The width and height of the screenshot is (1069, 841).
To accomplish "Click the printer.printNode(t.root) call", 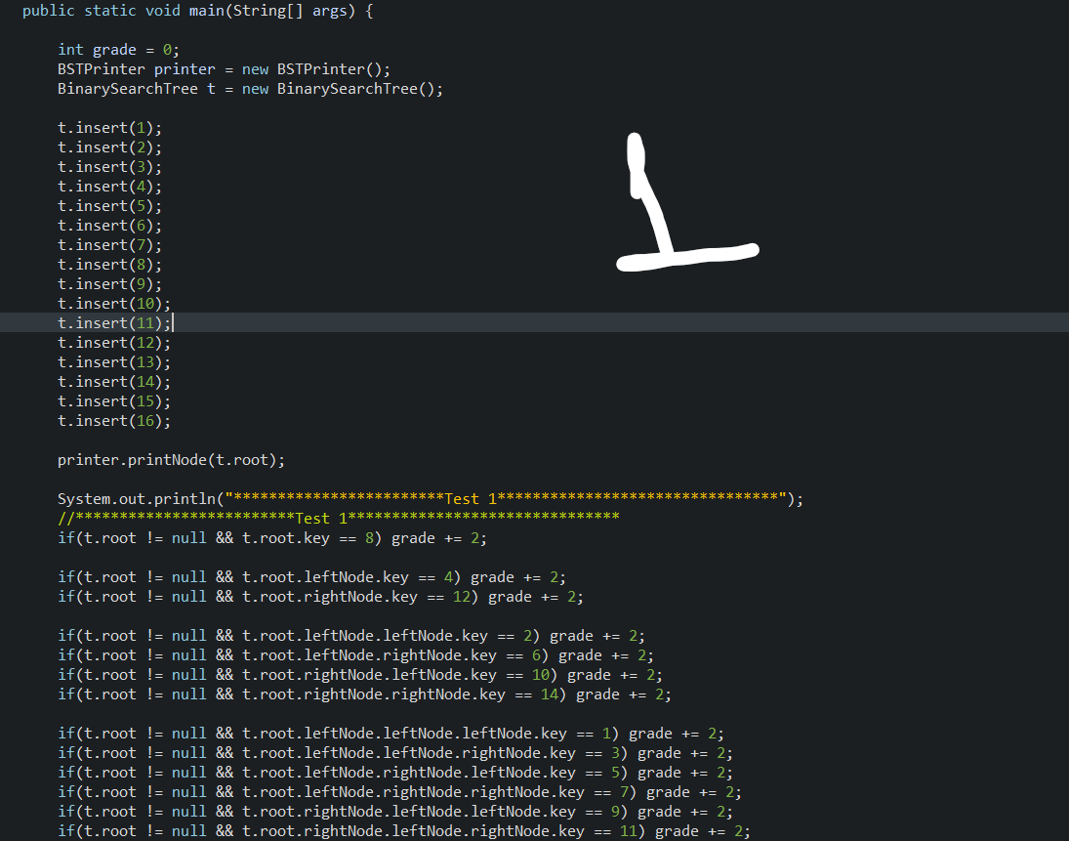I will pos(171,459).
